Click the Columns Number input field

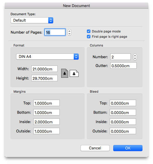click(121, 57)
